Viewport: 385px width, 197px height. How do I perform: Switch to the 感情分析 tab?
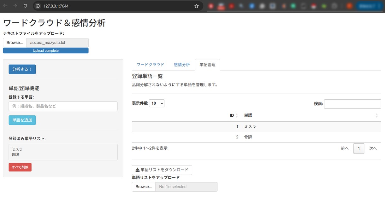point(182,65)
